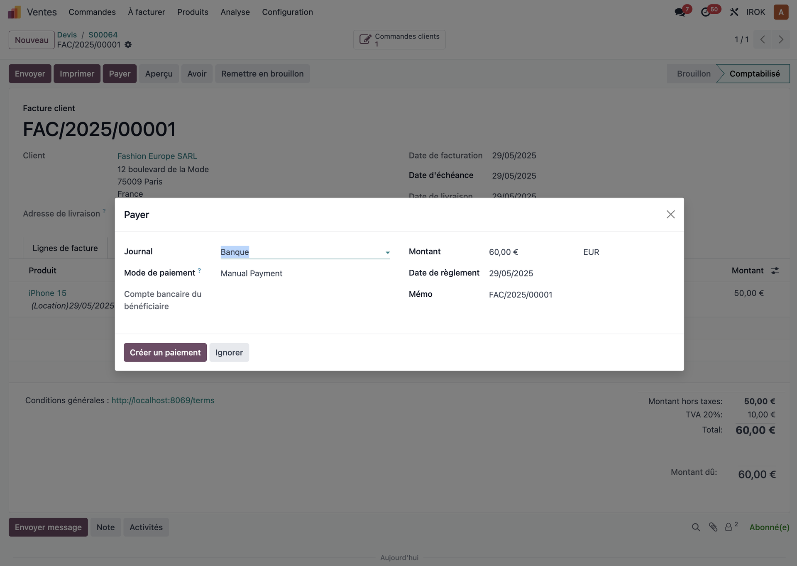Click the attachments paperclip icon

[x=713, y=527]
